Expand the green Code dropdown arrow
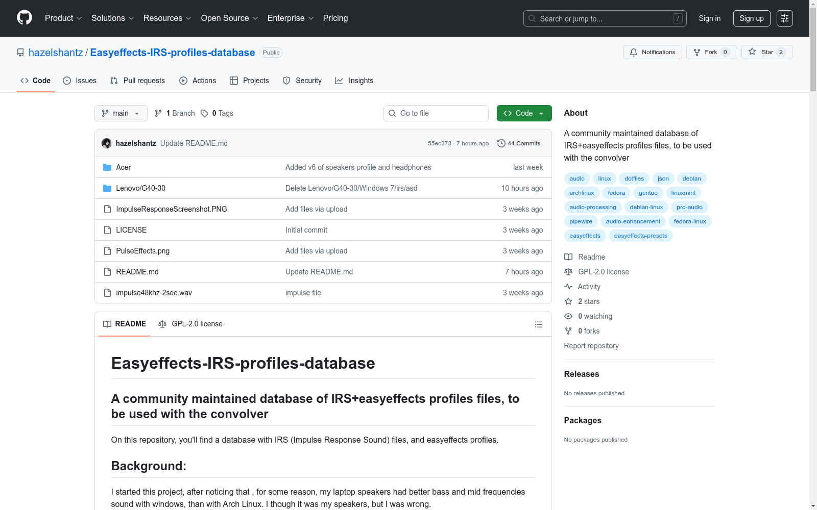This screenshot has height=510, width=817. (x=541, y=113)
